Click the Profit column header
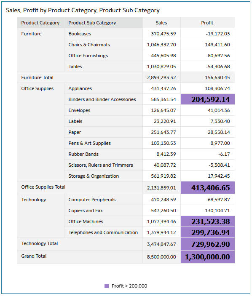The image size is (252, 296). tap(208, 23)
